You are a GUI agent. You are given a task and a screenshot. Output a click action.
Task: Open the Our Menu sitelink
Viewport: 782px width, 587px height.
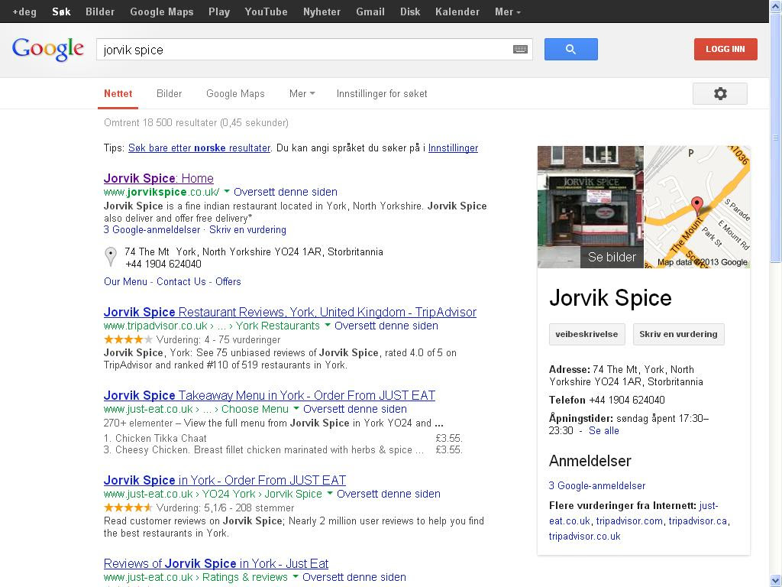click(125, 281)
